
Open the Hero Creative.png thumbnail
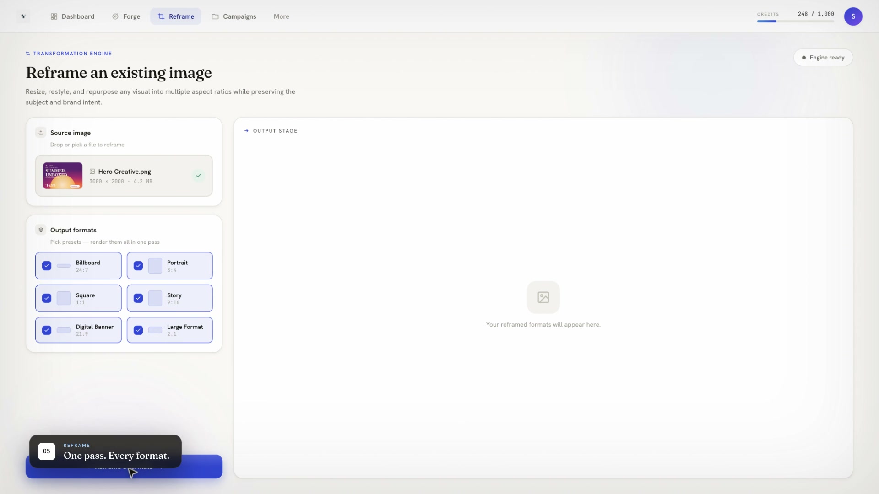[x=63, y=176]
